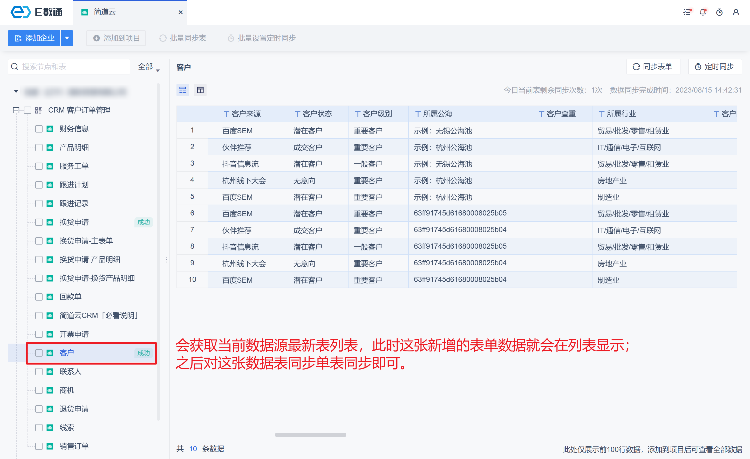The width and height of the screenshot is (750, 459).
Task: Tick the CRM 客户订单管理 checkbox
Action: 28,110
